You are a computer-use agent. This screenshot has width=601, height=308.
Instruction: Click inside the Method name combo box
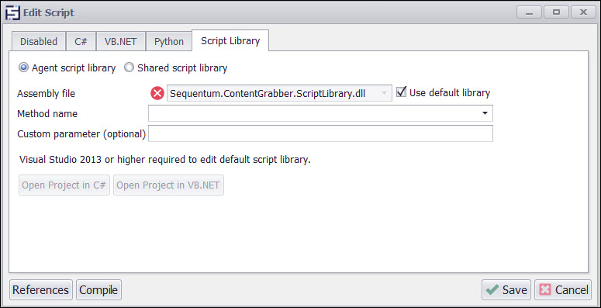320,113
